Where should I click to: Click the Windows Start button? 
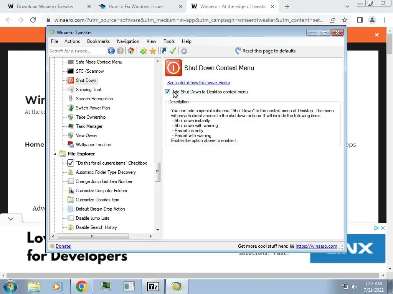[x=10, y=286]
